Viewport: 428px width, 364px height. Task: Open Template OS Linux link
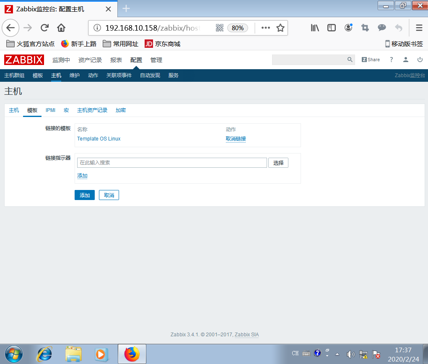[x=99, y=139]
